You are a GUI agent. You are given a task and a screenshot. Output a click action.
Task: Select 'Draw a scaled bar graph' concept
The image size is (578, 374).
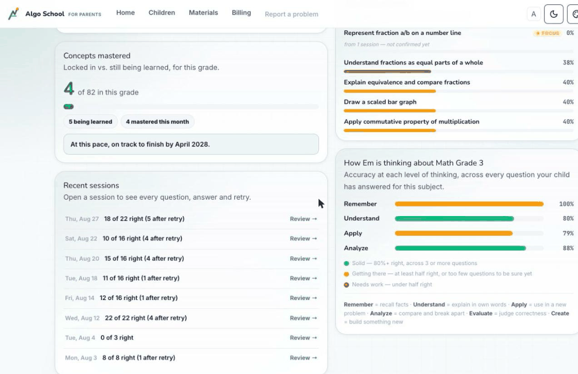tap(380, 102)
